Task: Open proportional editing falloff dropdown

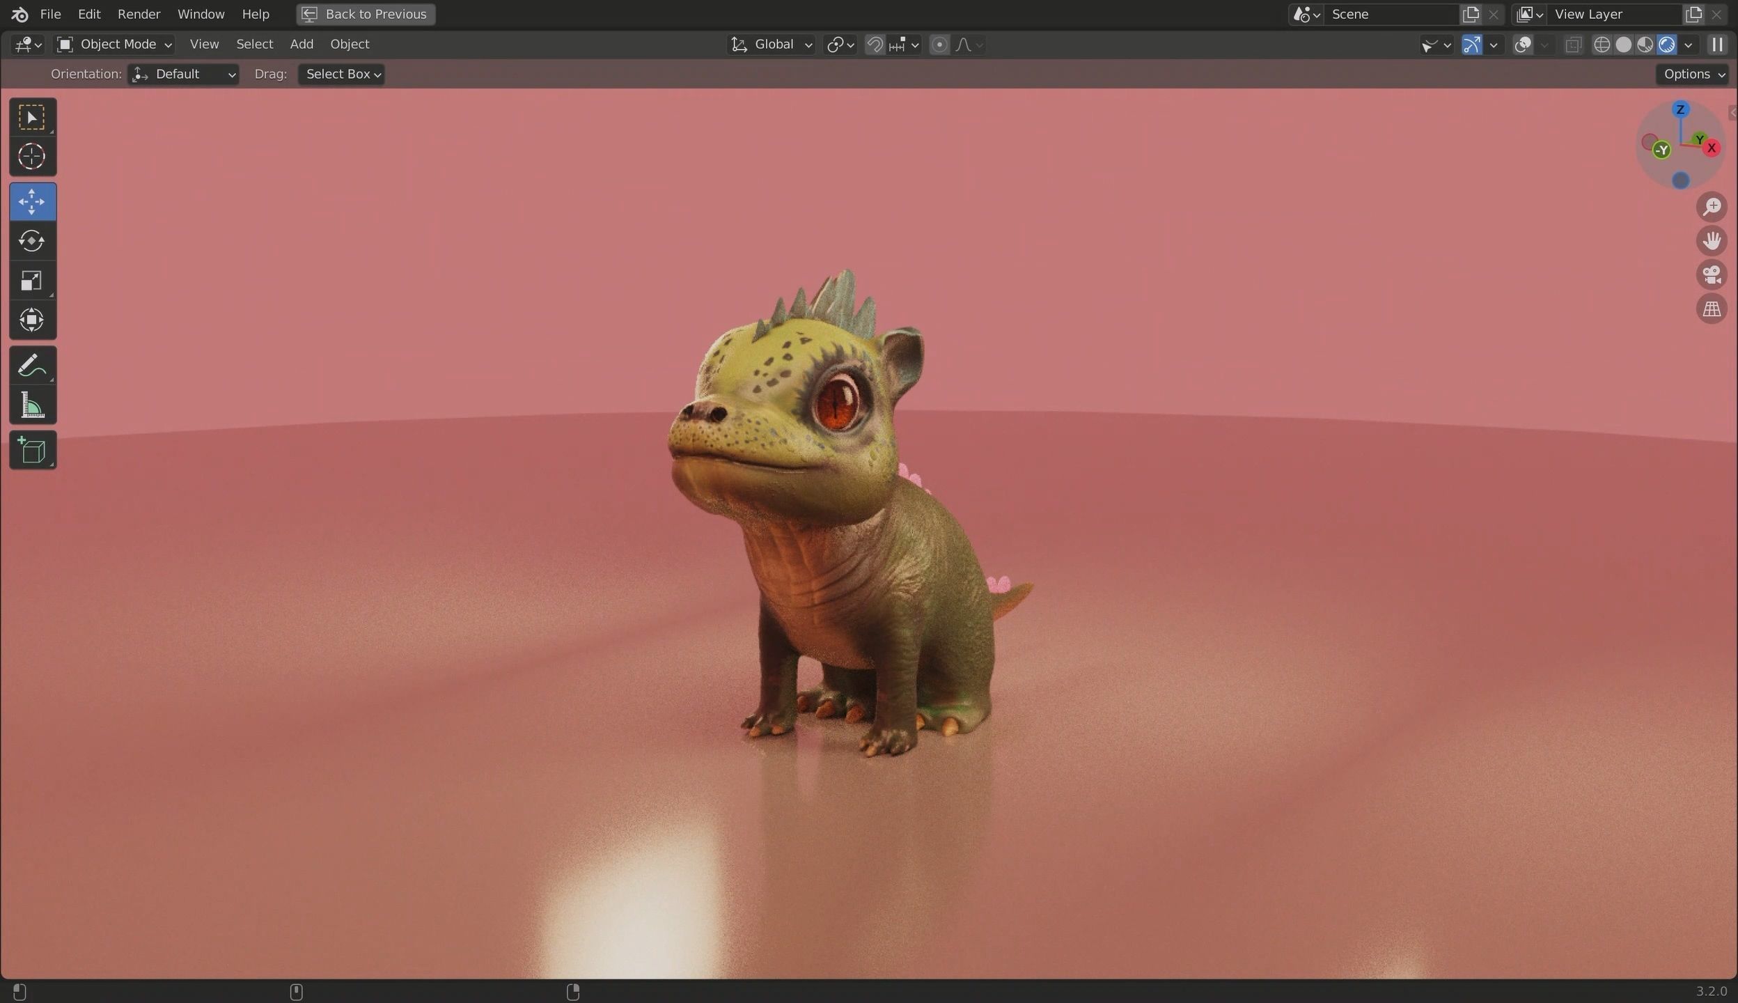Action: click(969, 45)
